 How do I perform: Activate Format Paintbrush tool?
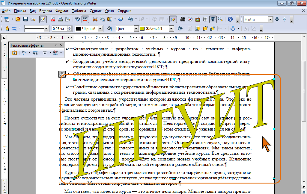point(121,19)
